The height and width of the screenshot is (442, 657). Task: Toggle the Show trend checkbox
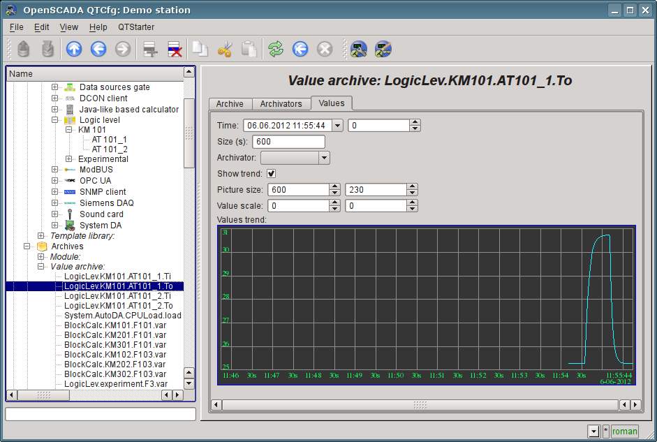coord(271,173)
